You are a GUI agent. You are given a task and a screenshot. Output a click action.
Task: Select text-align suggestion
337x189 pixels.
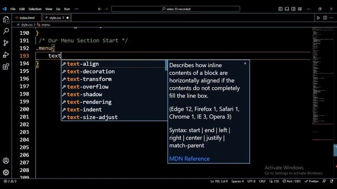point(113,64)
